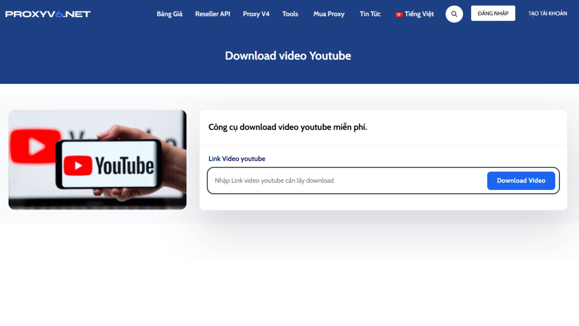The height and width of the screenshot is (326, 579).
Task: Click the PROXYV6.NET logo
Action: (x=48, y=14)
